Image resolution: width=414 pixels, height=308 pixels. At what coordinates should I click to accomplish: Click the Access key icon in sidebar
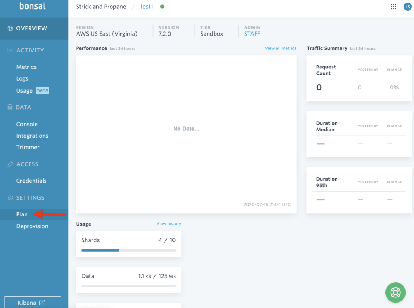click(x=10, y=164)
